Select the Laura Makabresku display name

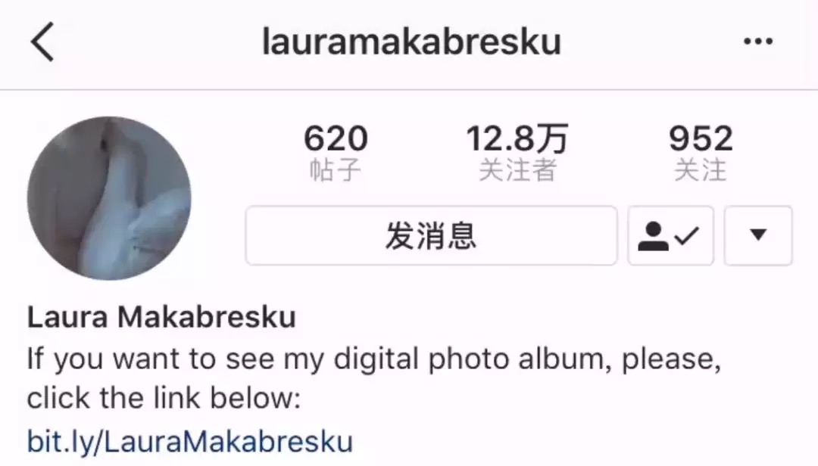[161, 317]
